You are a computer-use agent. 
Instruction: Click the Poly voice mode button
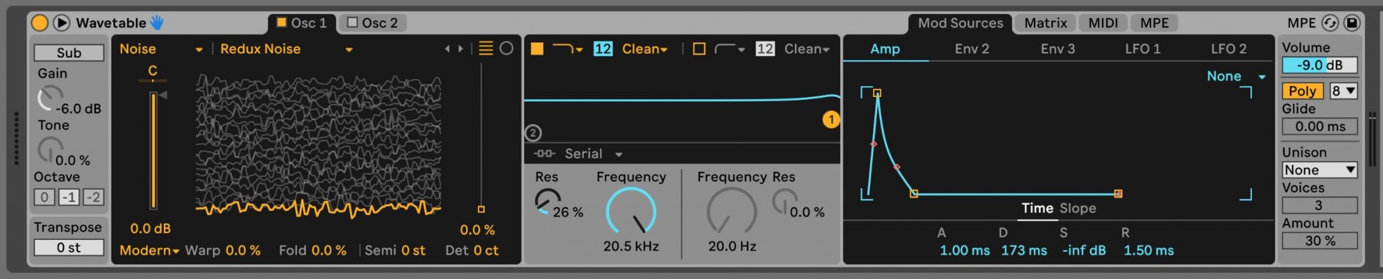click(1302, 91)
